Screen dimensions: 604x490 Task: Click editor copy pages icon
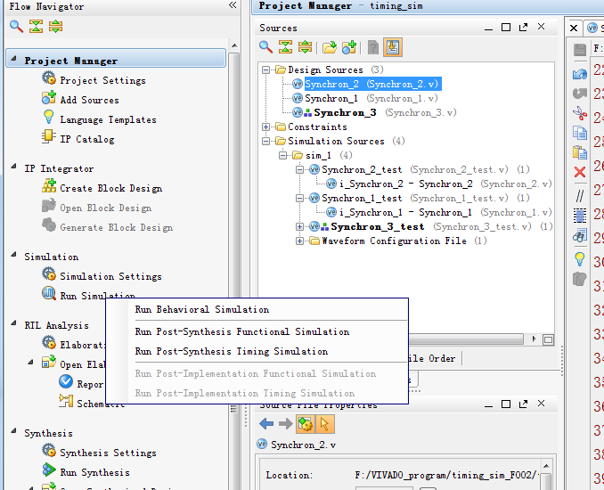579,133
